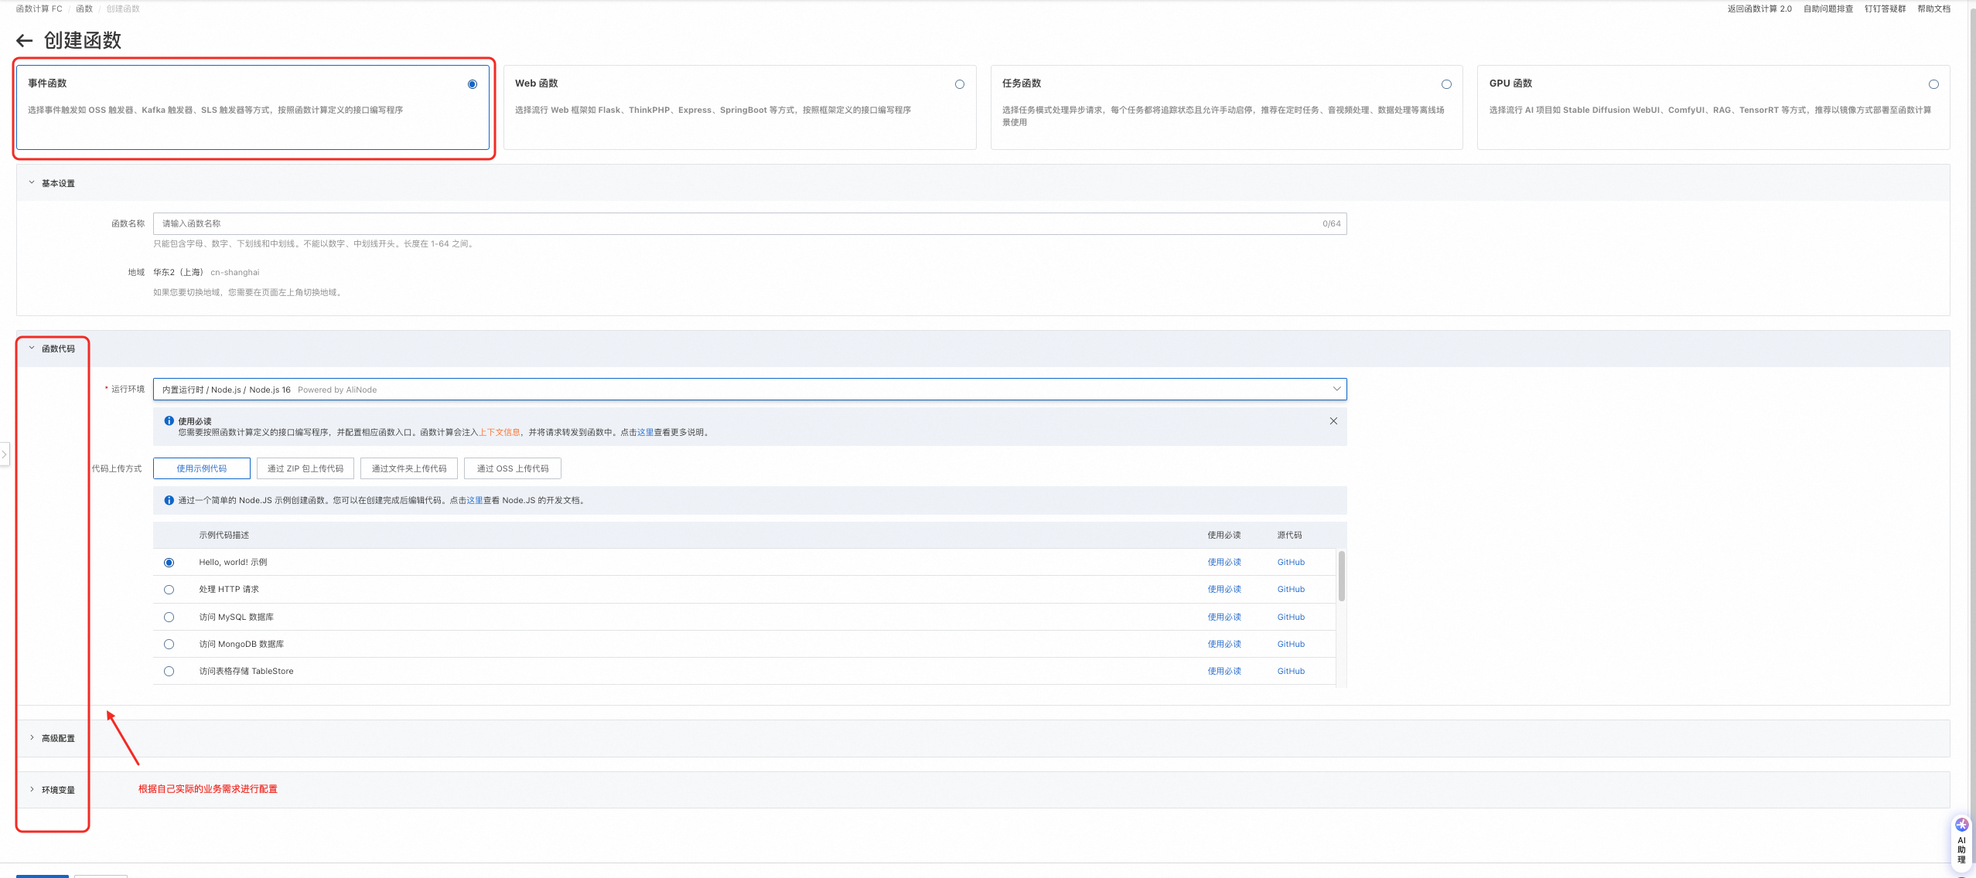The width and height of the screenshot is (1976, 878).
Task: Open 使用必读 link for 处理 HTTP 请求
Action: [x=1224, y=590]
